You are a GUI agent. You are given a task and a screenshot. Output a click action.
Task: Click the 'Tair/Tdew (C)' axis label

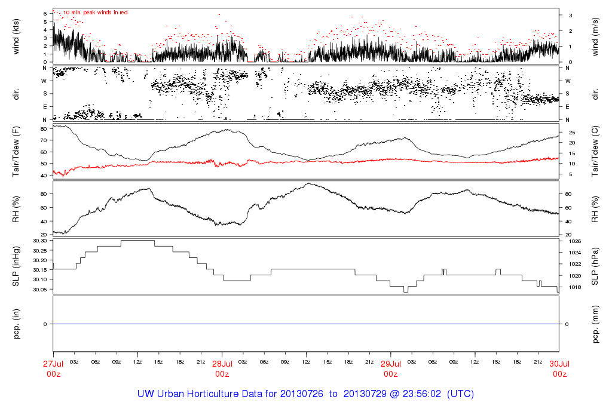pos(595,152)
